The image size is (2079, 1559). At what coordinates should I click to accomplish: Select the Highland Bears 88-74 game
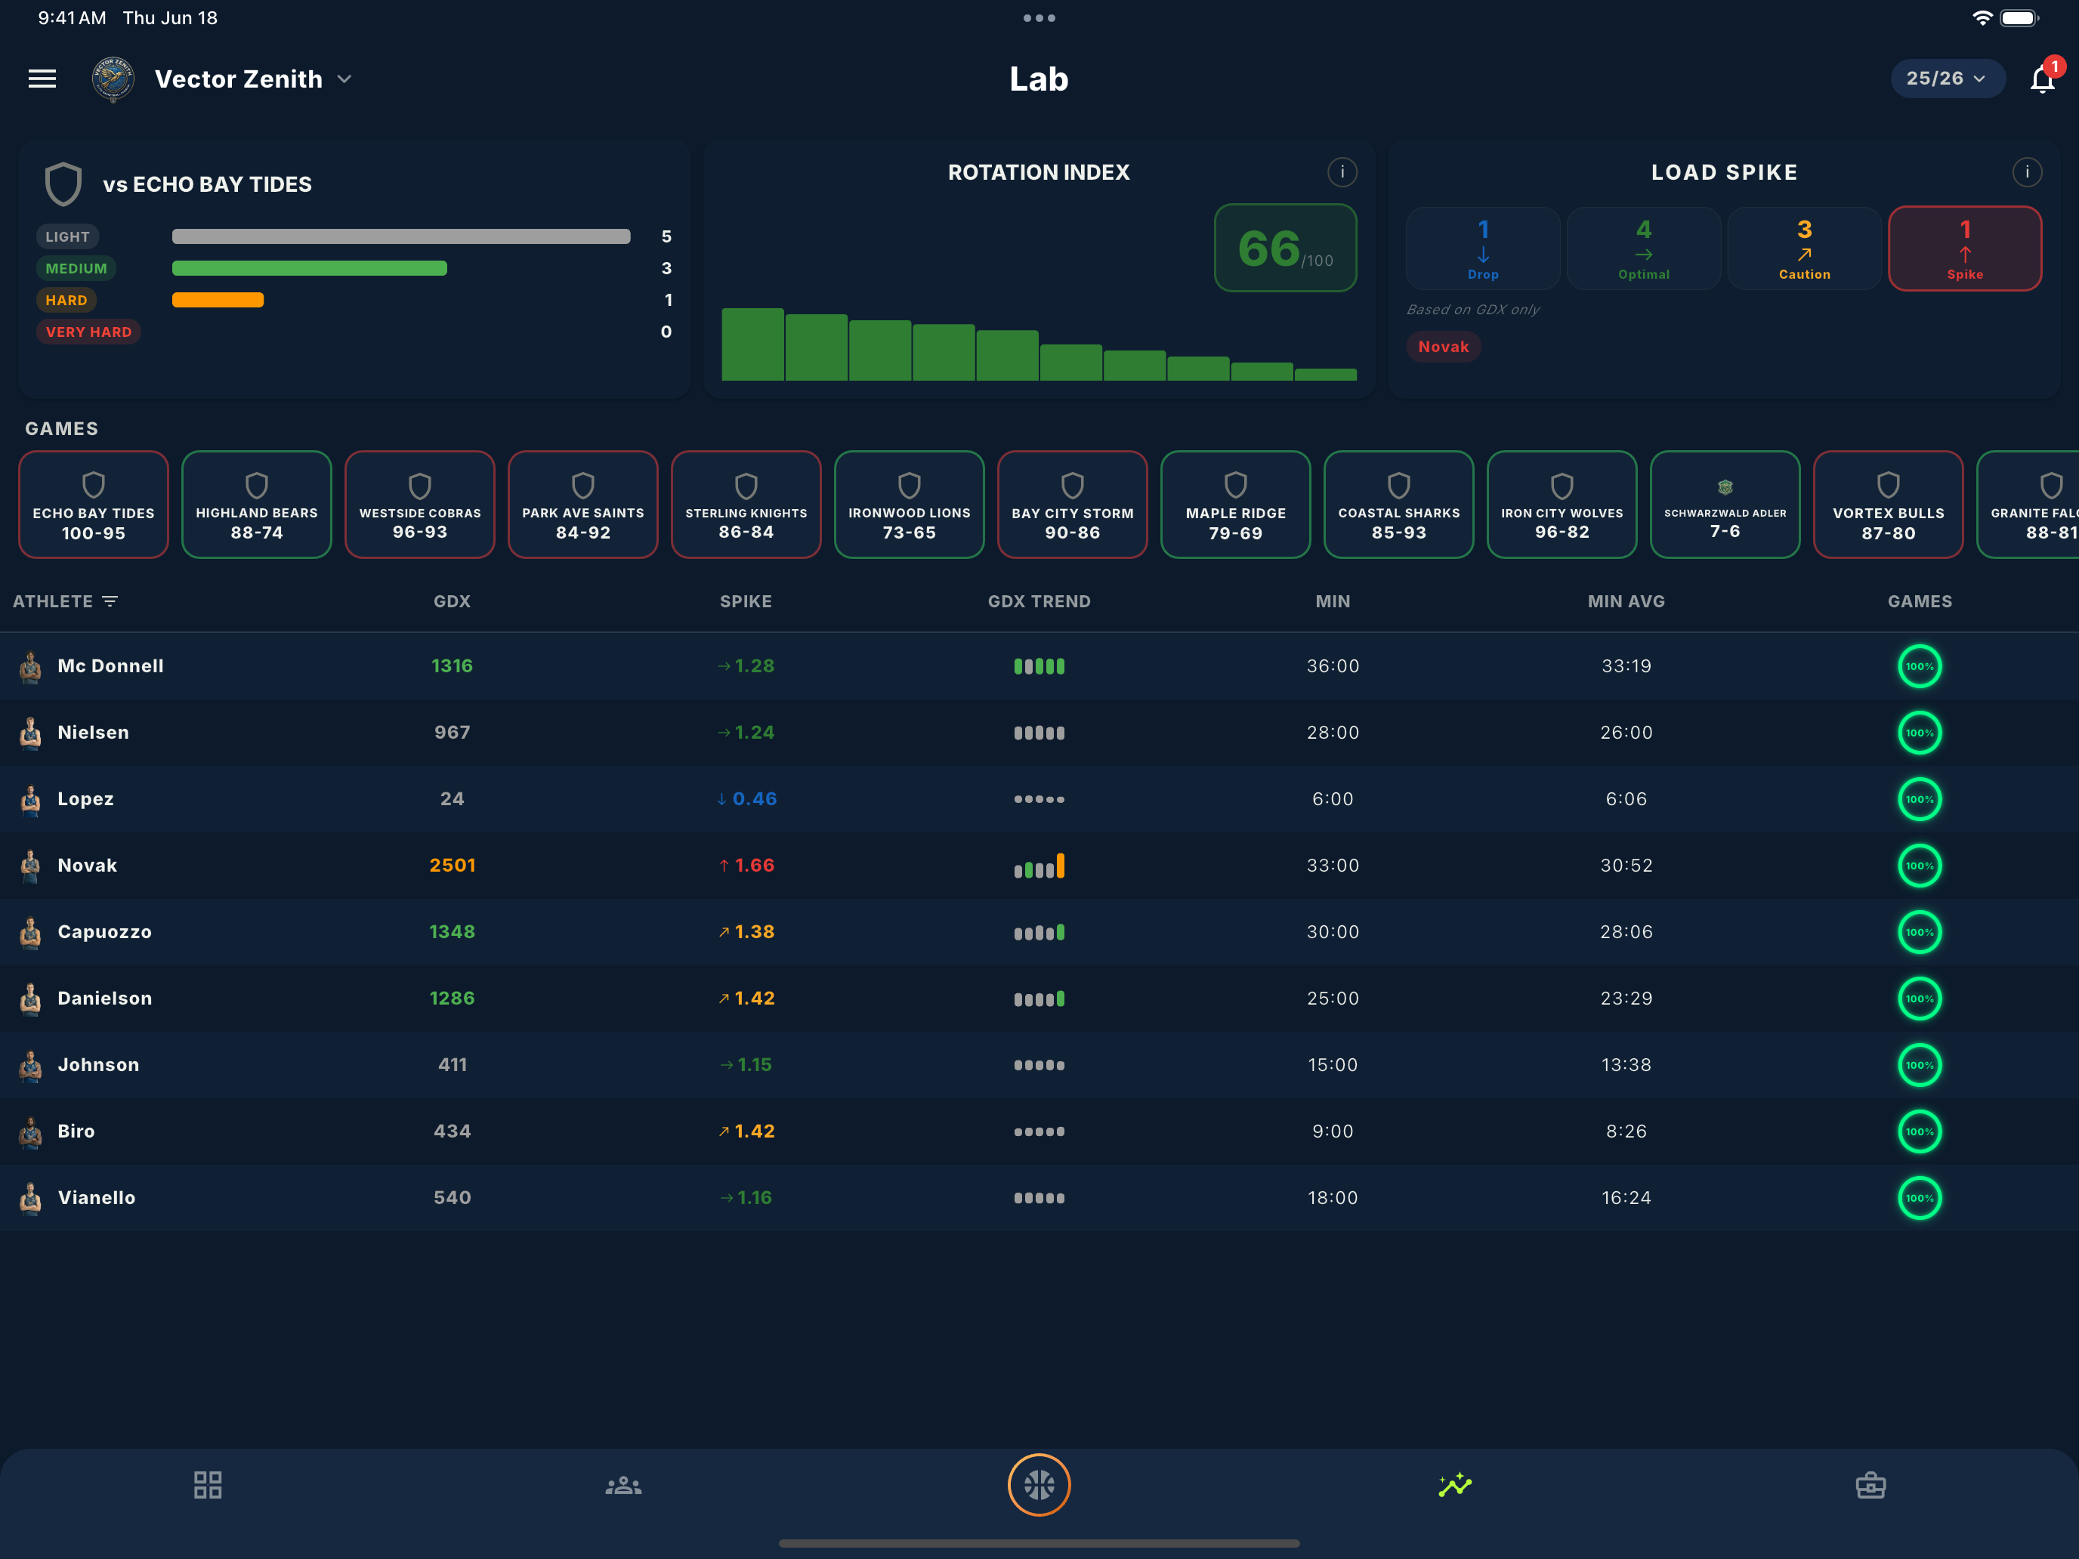257,505
